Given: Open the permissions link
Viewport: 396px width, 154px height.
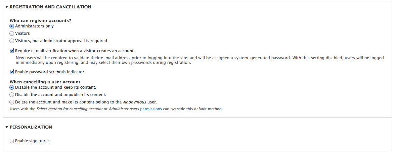Looking at the screenshot, I should [x=151, y=109].
